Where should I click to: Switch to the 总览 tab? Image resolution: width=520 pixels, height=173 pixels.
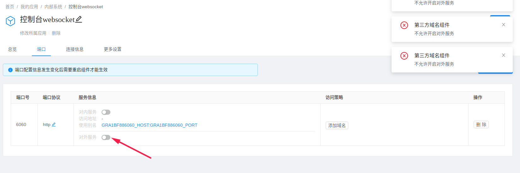(x=12, y=49)
